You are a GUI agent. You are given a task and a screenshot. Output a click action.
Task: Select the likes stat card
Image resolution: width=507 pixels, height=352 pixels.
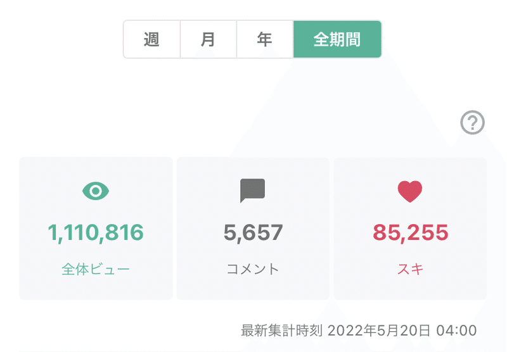click(410, 229)
